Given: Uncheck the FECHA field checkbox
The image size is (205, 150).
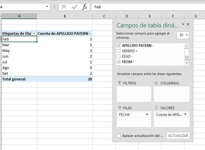Looking at the screenshot, I should coord(119,62).
